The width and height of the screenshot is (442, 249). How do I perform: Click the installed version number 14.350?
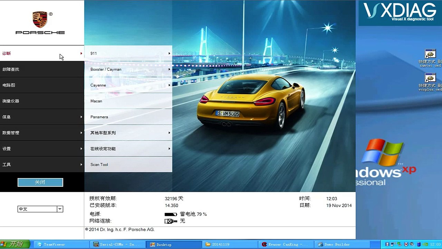(172, 205)
